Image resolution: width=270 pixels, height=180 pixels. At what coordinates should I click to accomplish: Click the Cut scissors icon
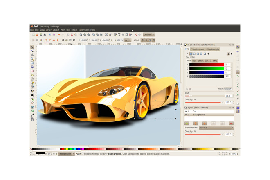coord(72,35)
